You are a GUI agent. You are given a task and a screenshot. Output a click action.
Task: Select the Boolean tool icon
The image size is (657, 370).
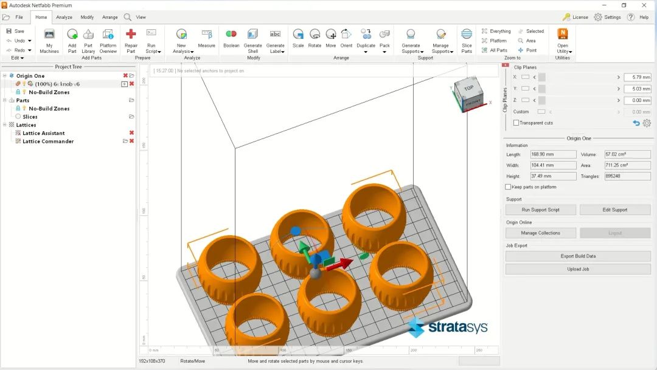(231, 35)
